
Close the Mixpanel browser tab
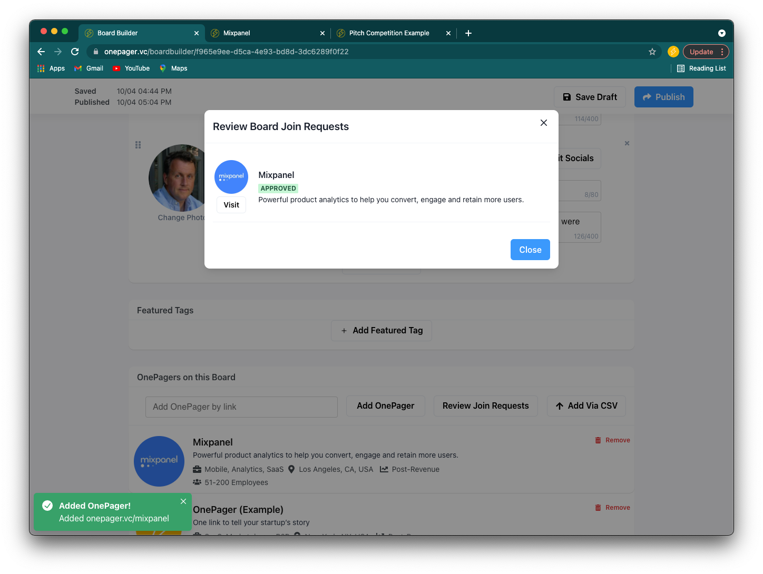322,33
